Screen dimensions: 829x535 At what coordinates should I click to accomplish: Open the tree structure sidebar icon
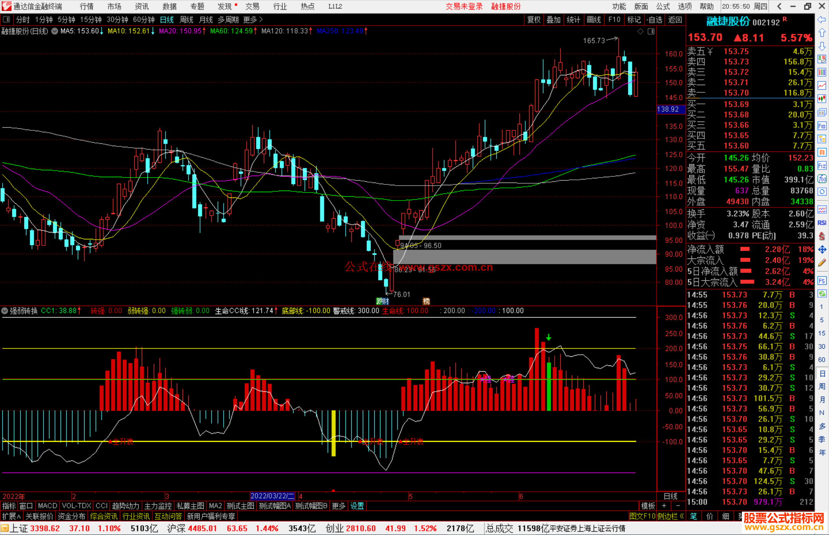point(822,139)
